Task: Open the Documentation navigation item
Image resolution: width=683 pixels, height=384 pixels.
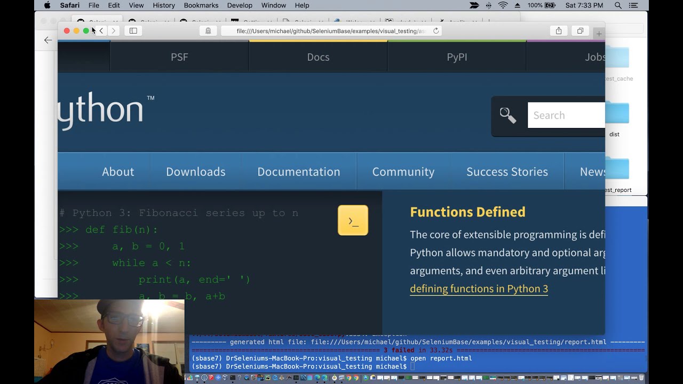Action: click(x=299, y=172)
